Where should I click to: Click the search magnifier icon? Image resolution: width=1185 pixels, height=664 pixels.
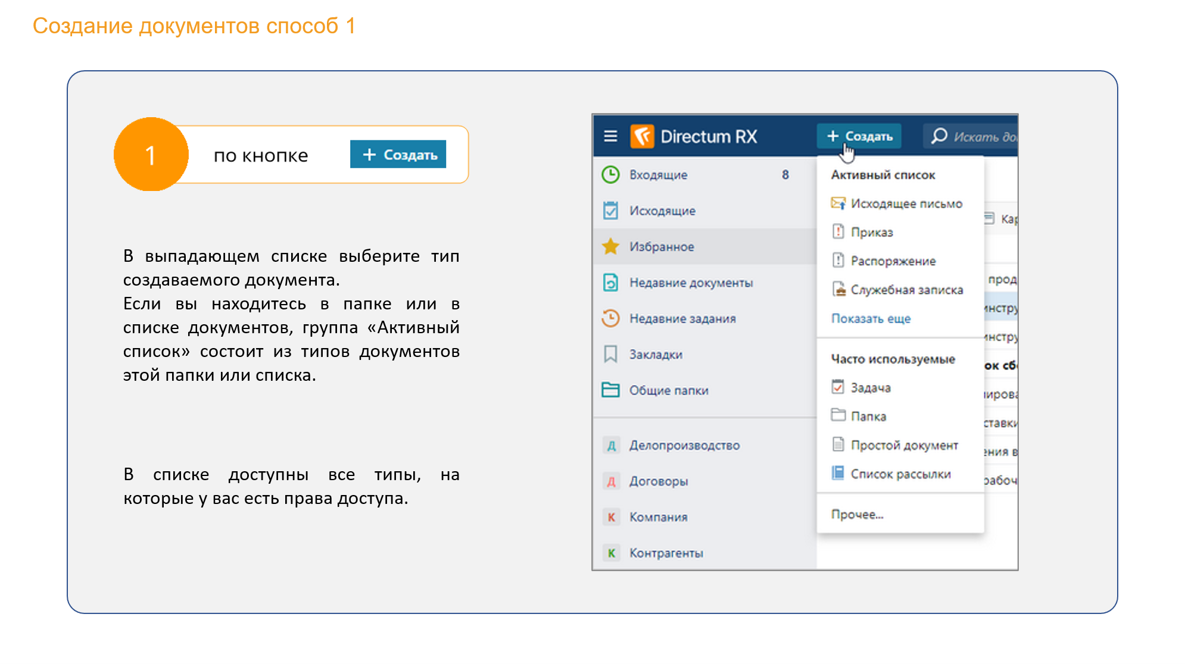point(939,136)
